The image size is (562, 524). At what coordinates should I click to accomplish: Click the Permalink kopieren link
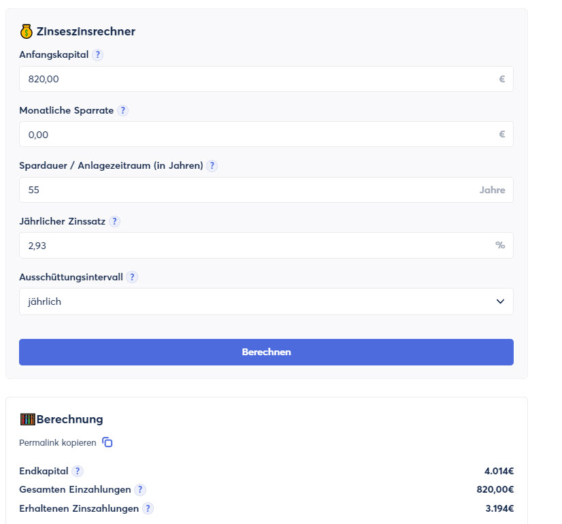pos(58,442)
